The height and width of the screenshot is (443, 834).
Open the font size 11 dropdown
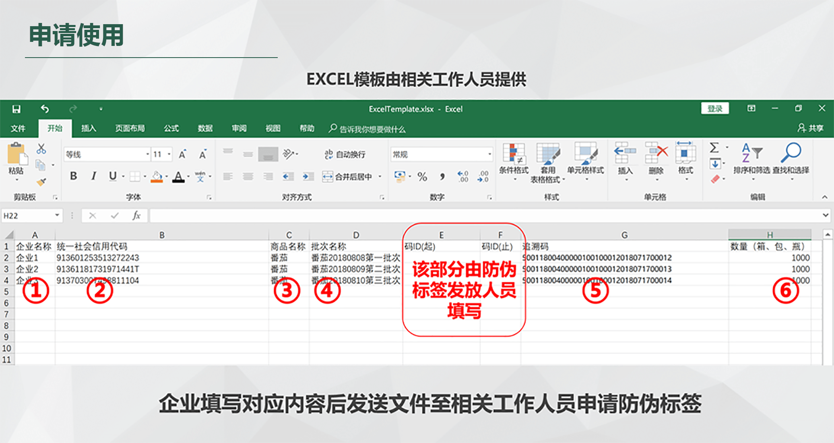click(169, 155)
